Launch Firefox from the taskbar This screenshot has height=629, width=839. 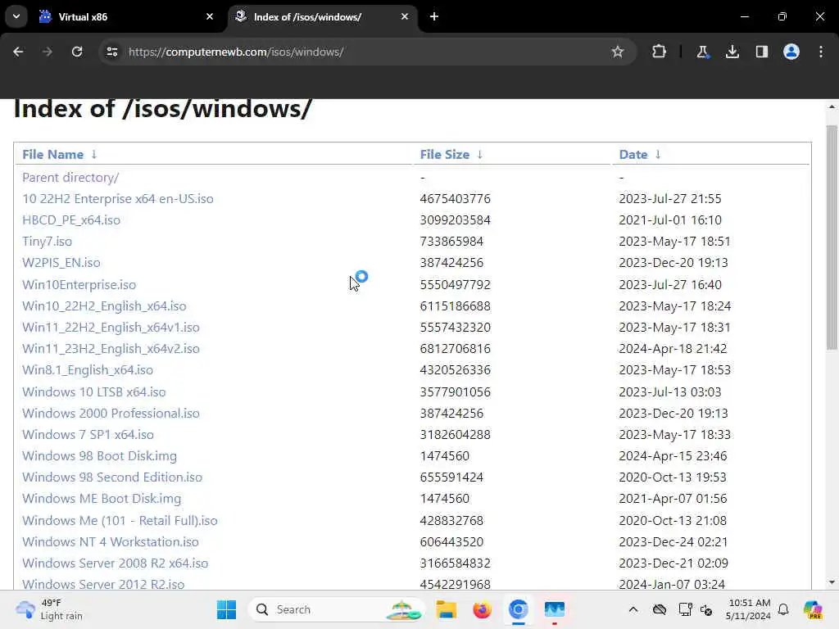(482, 609)
